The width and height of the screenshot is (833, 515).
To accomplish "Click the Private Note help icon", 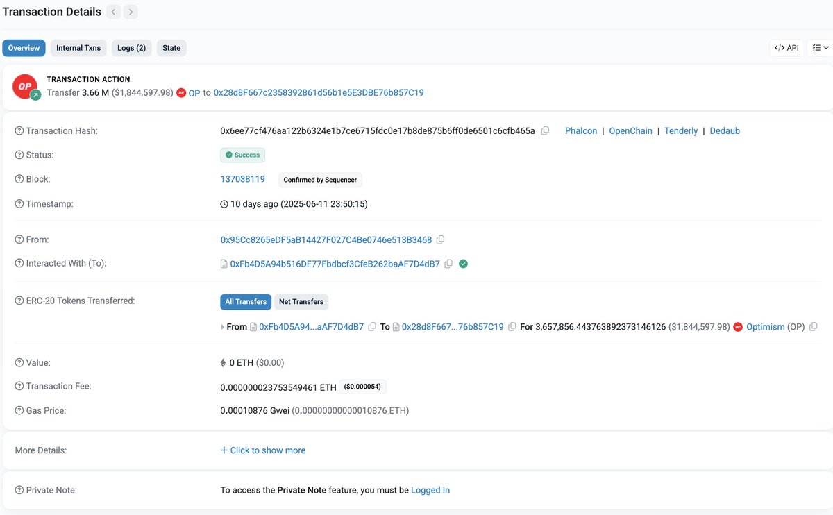I will click(19, 491).
